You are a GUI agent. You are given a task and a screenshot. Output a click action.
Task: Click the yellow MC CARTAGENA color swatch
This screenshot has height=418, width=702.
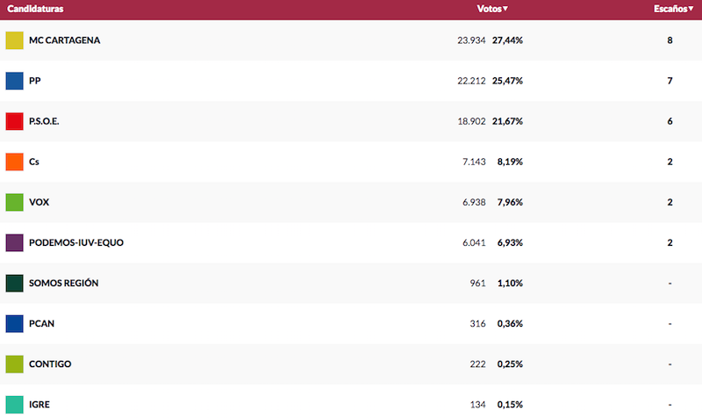click(x=14, y=40)
